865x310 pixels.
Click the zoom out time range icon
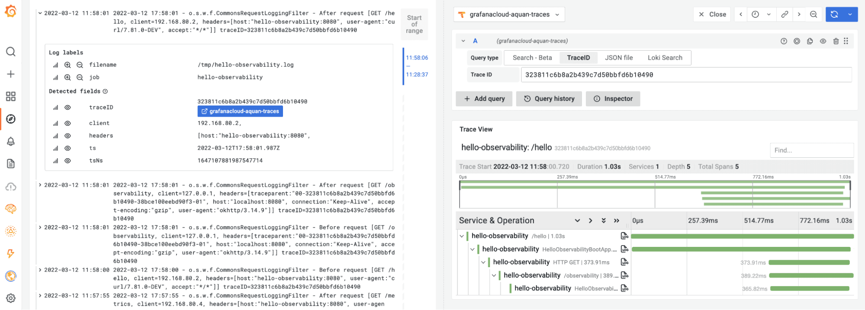814,14
